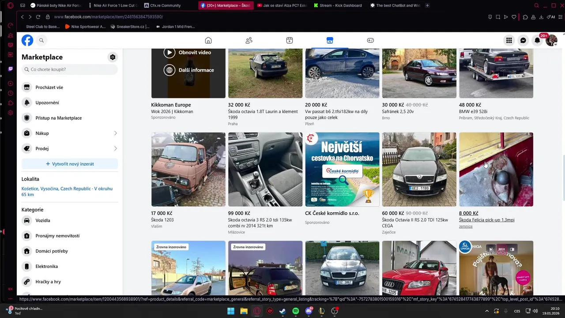Image resolution: width=565 pixels, height=318 pixels.
Task: Open Spotify from the taskbar
Action: [296, 311]
